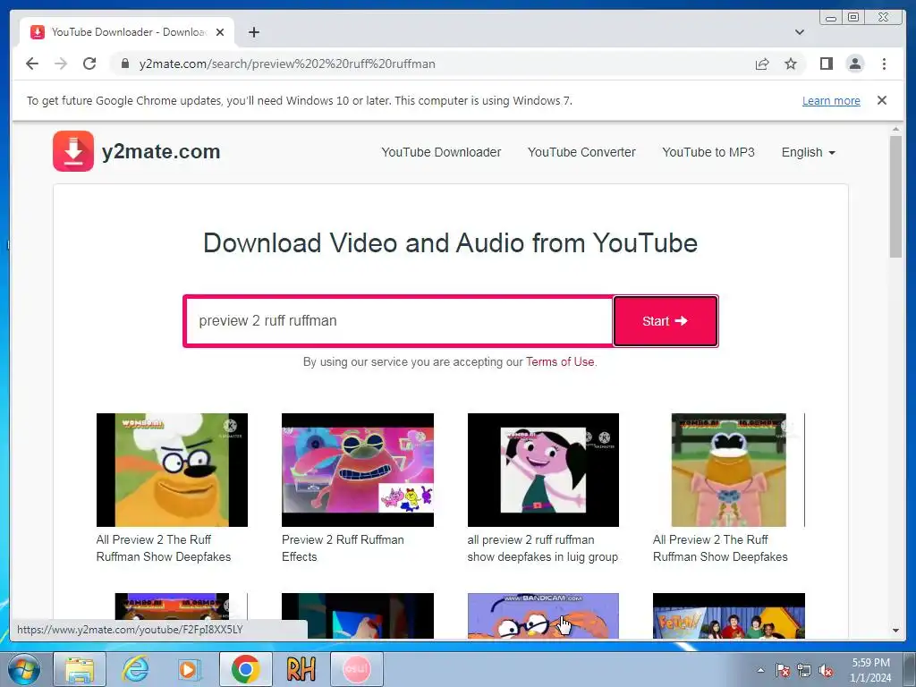Open the Fetch! kids group thumbnail

pyautogui.click(x=728, y=615)
